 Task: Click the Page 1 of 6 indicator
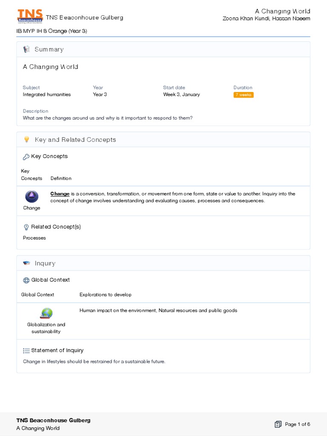[x=297, y=424]
